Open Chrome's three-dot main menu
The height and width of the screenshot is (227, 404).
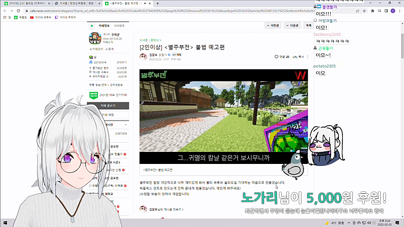pyautogui.click(x=399, y=11)
